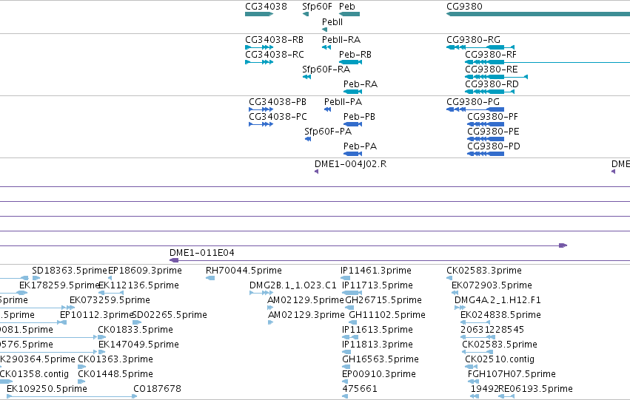This screenshot has height=400, width=630.
Task: Click EST CK01833.5prime
Action: click(x=135, y=330)
